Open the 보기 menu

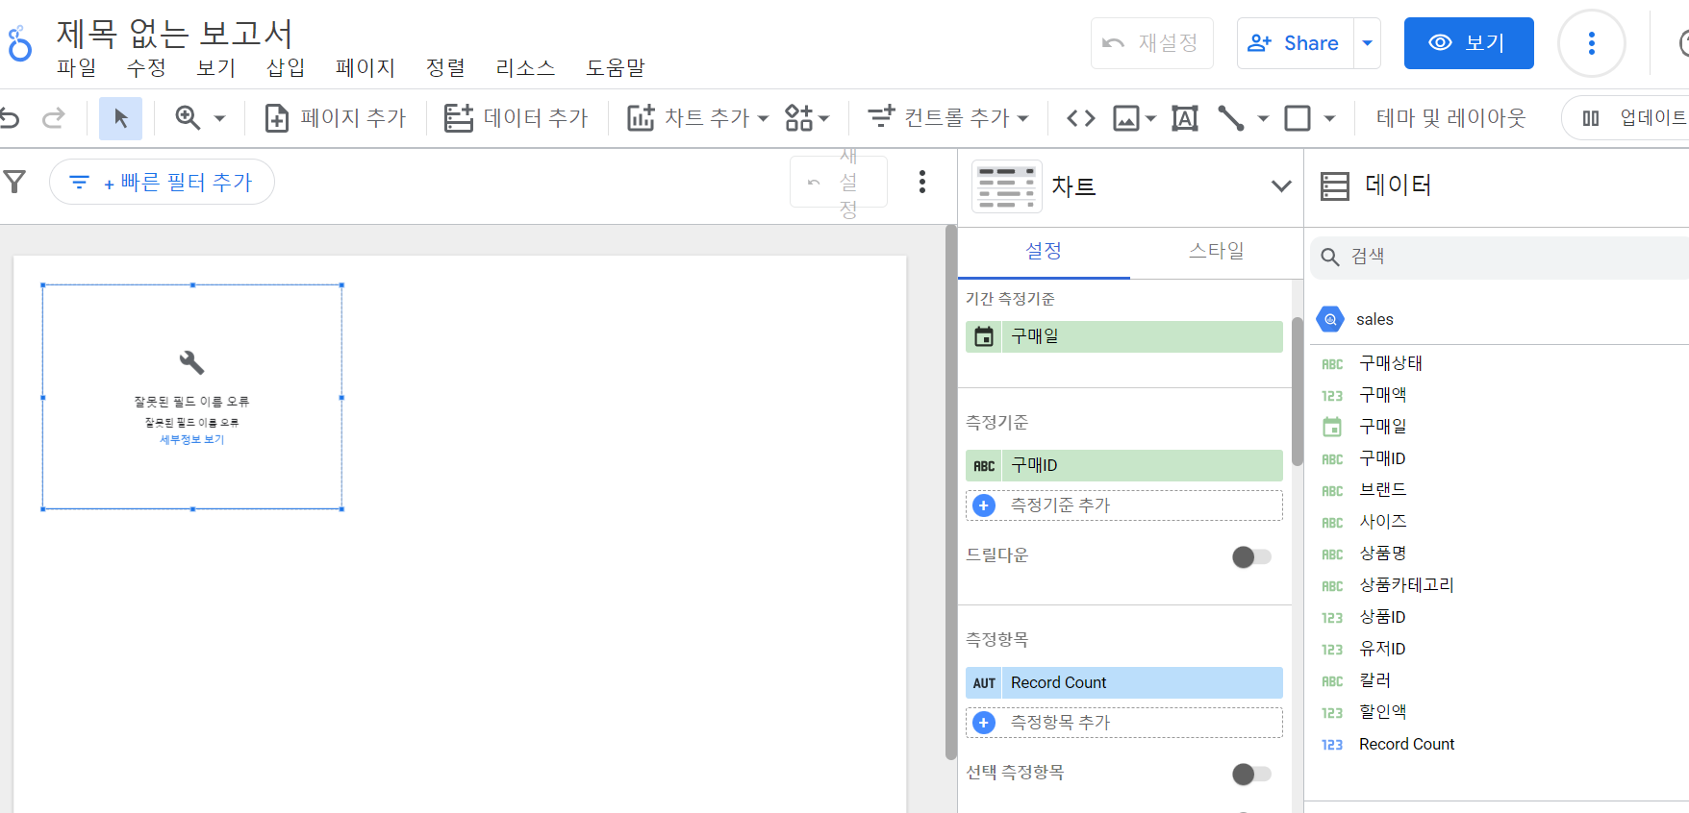point(216,68)
